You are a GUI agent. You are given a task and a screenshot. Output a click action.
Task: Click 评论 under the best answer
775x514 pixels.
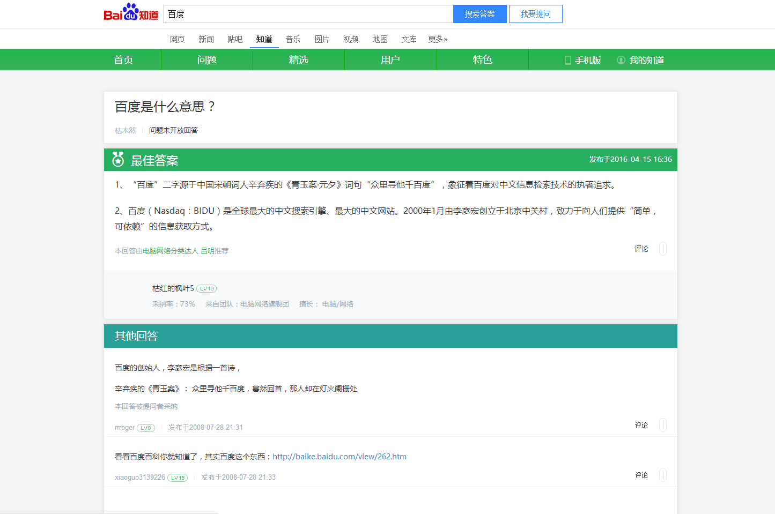(x=641, y=249)
